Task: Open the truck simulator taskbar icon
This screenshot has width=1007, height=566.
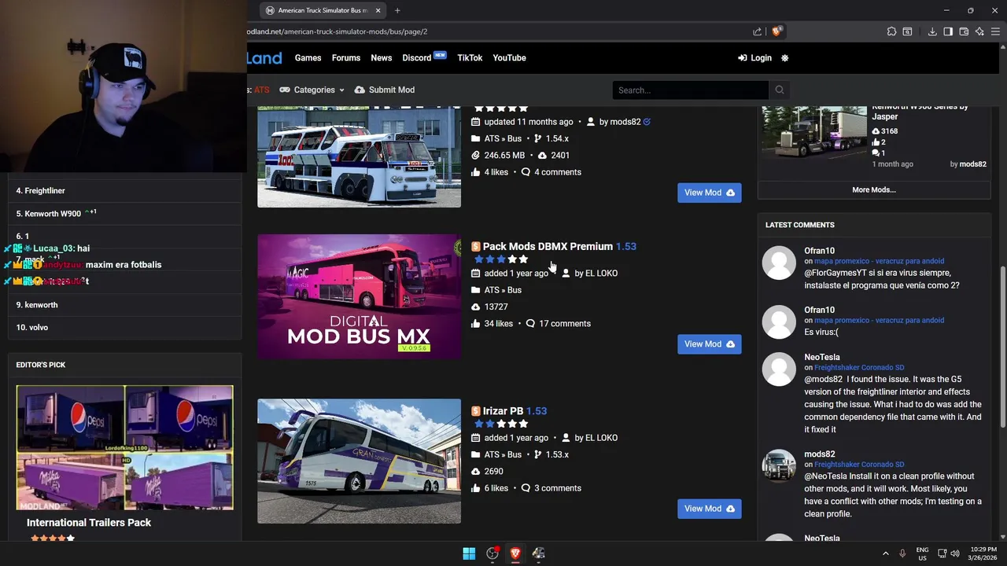Action: coord(538,553)
